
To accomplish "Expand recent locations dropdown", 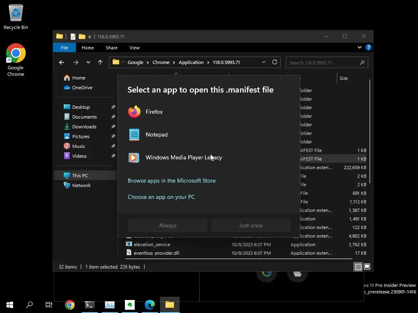I will click(x=88, y=62).
